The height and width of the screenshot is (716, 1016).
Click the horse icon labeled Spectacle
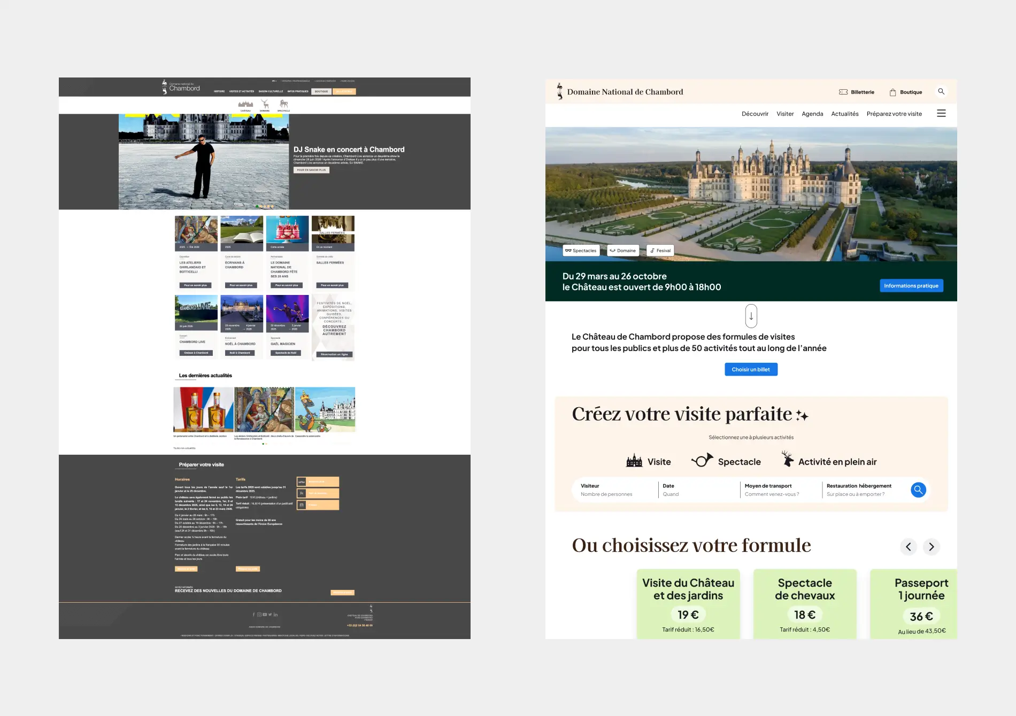[283, 105]
